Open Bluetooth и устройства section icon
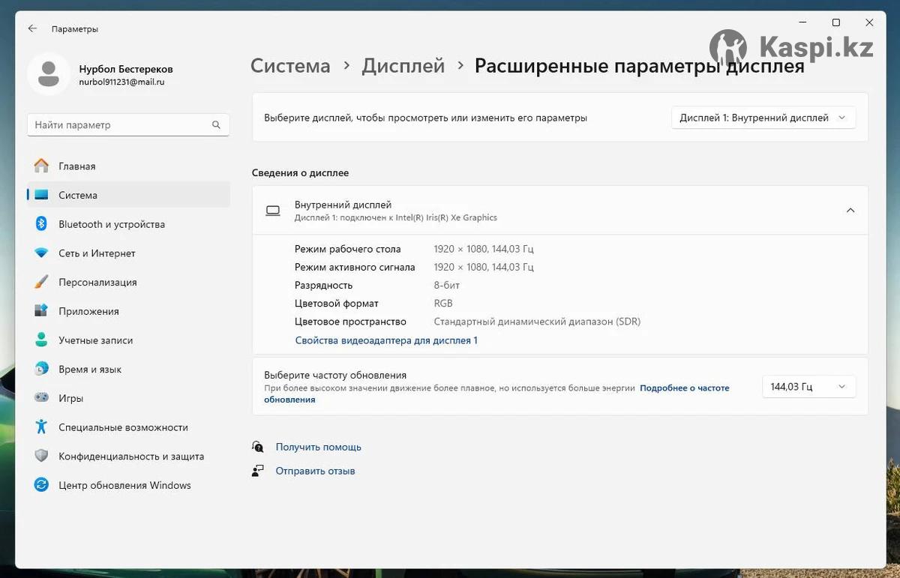 click(x=42, y=224)
